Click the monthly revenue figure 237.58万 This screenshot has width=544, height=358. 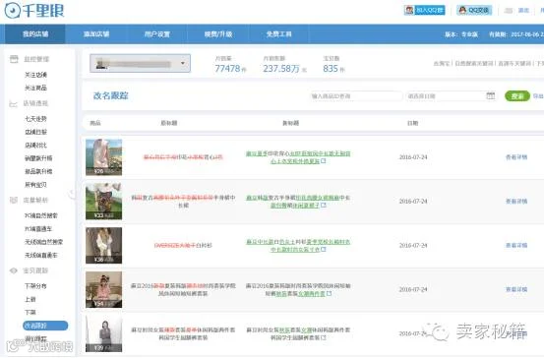(x=281, y=69)
